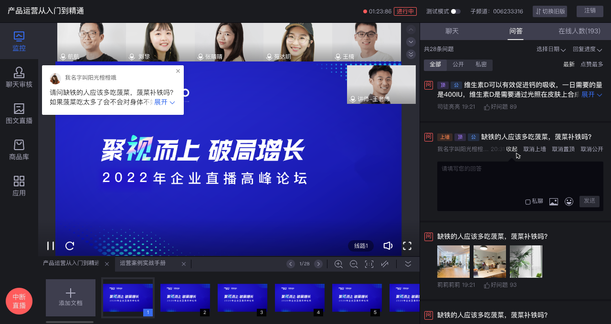Screen dimensions: 611x324
Task: Click 收起 to collapse the reply box
Action: pyautogui.click(x=512, y=149)
